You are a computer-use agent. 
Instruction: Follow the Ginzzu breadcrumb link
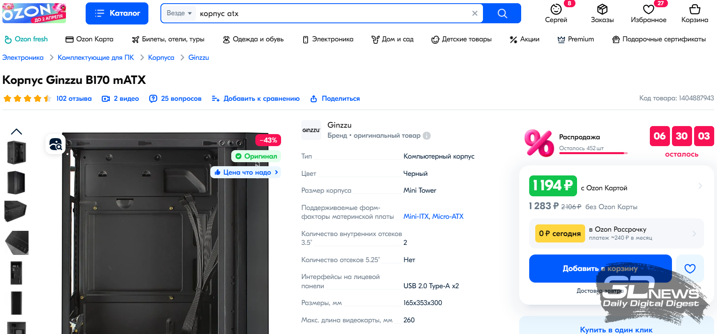199,57
